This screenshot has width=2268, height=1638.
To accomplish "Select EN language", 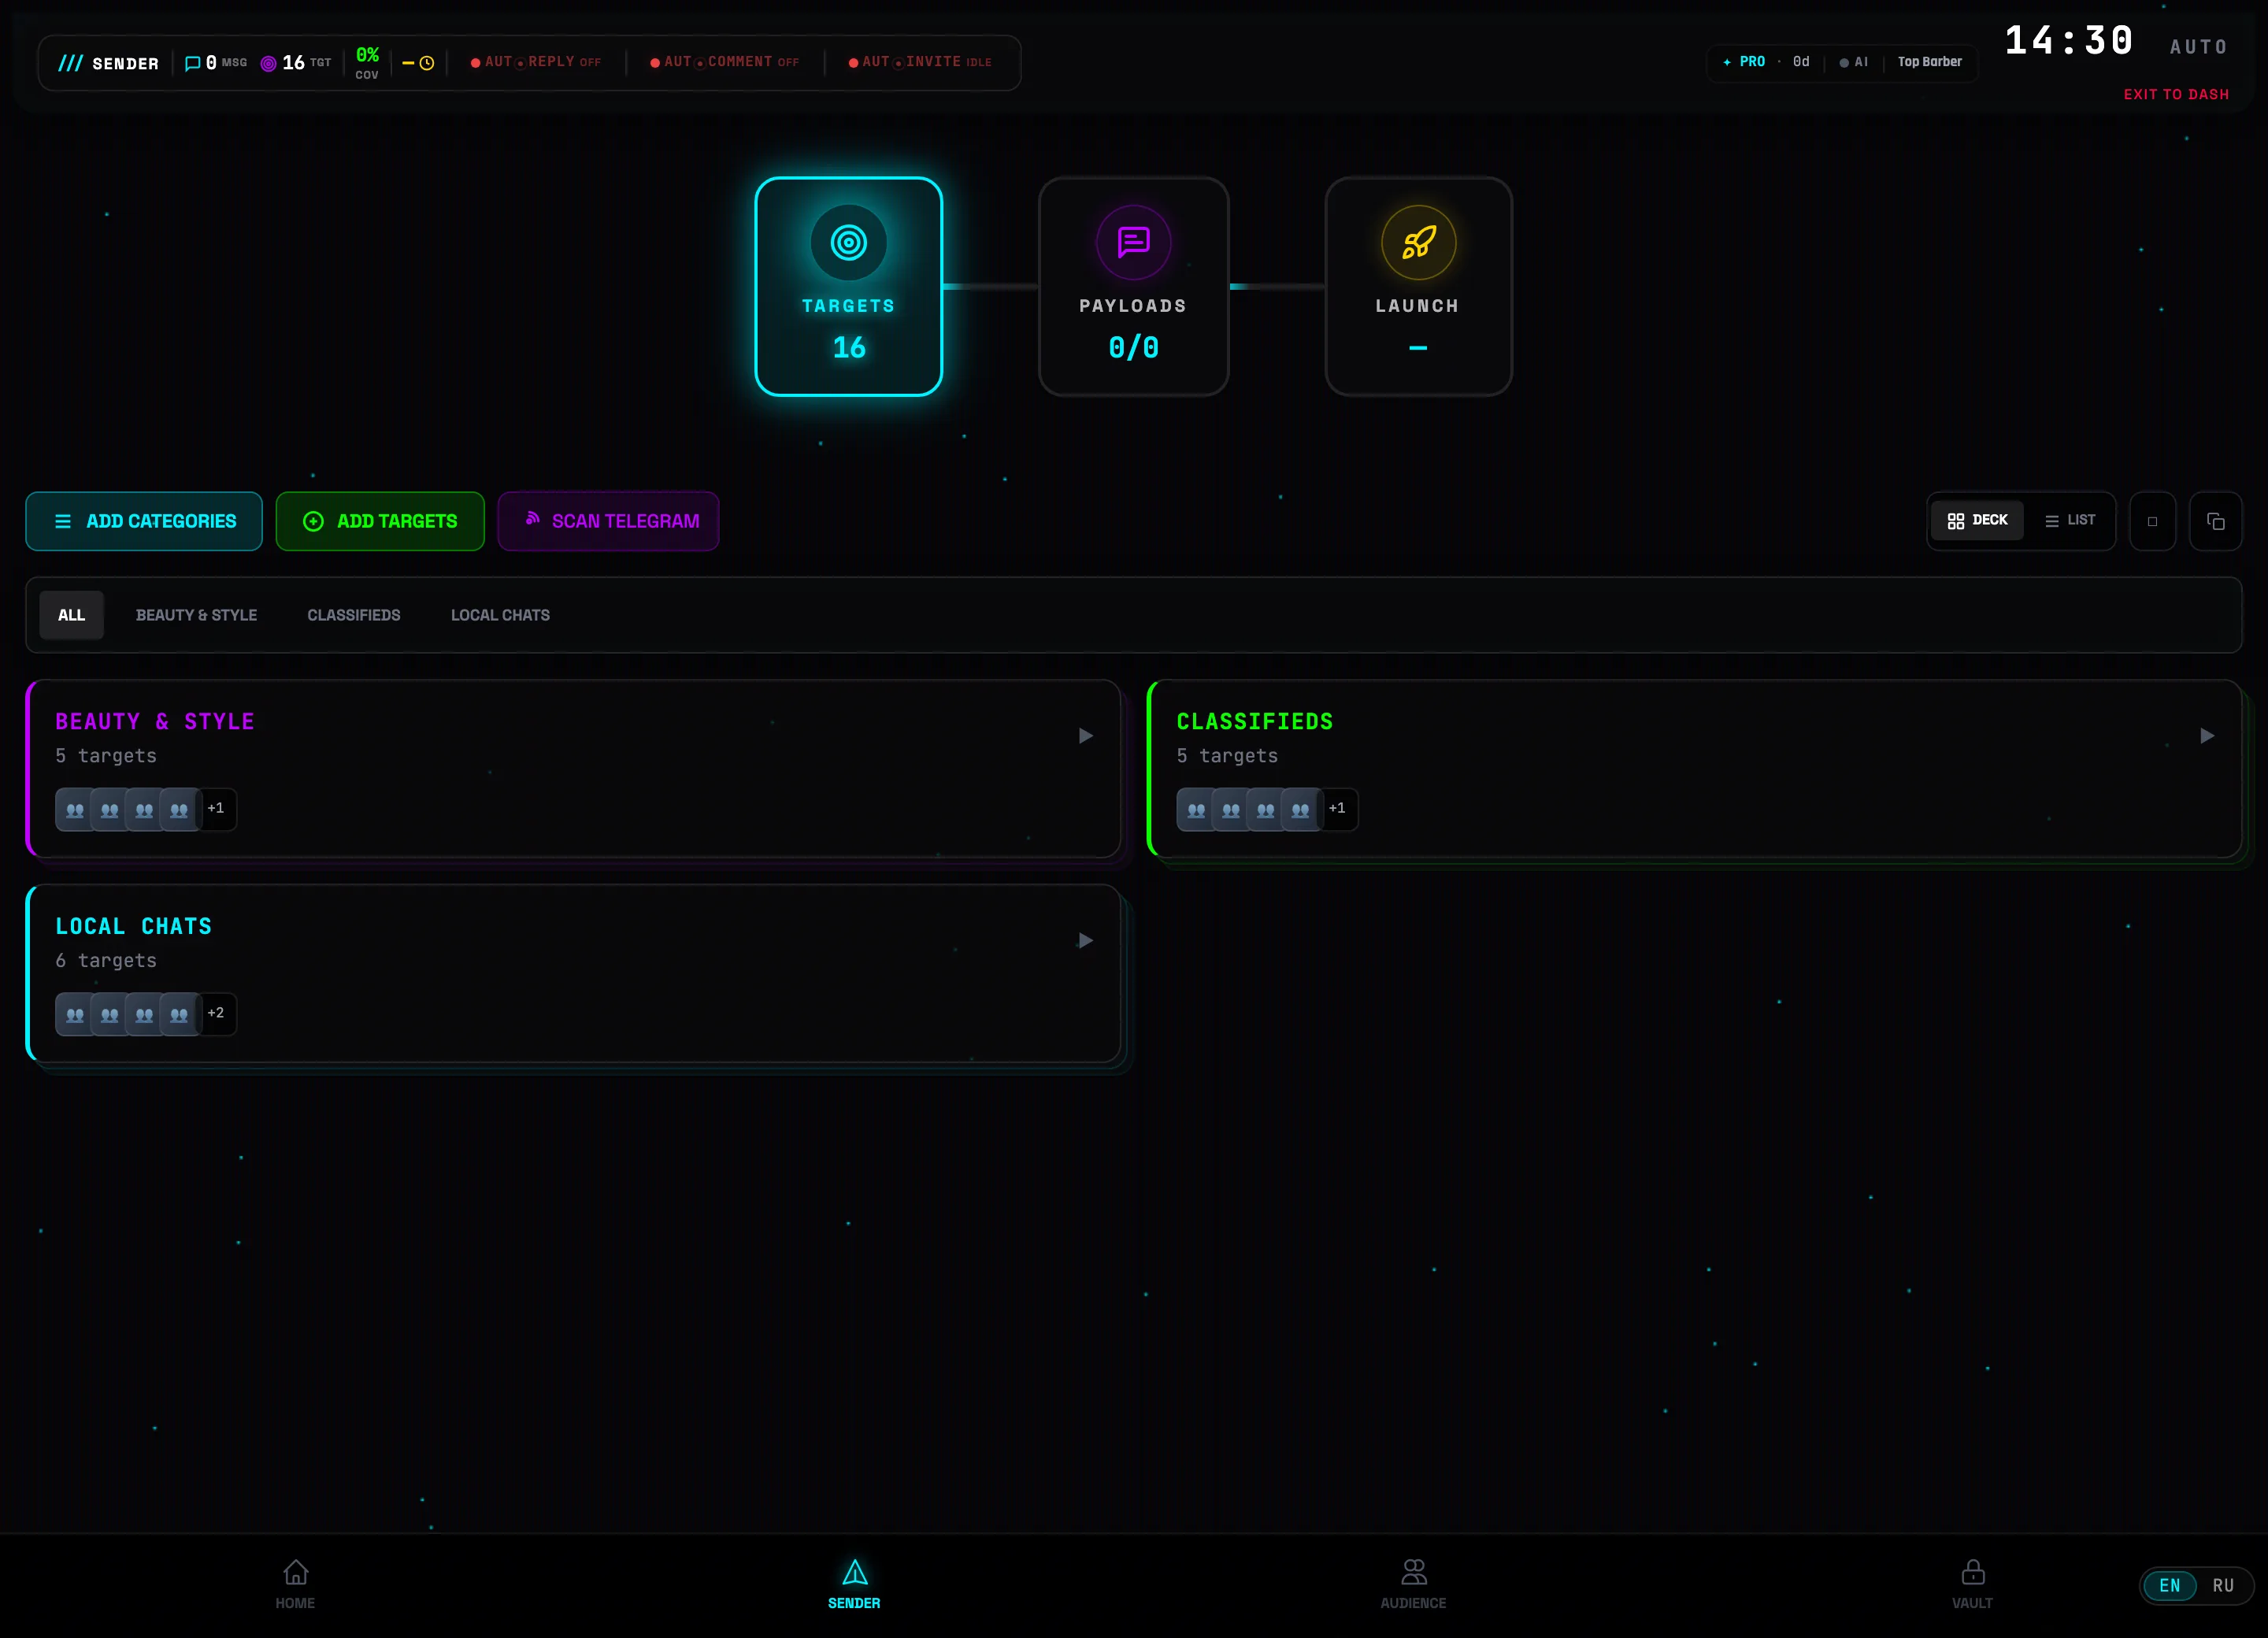I will tap(2169, 1585).
